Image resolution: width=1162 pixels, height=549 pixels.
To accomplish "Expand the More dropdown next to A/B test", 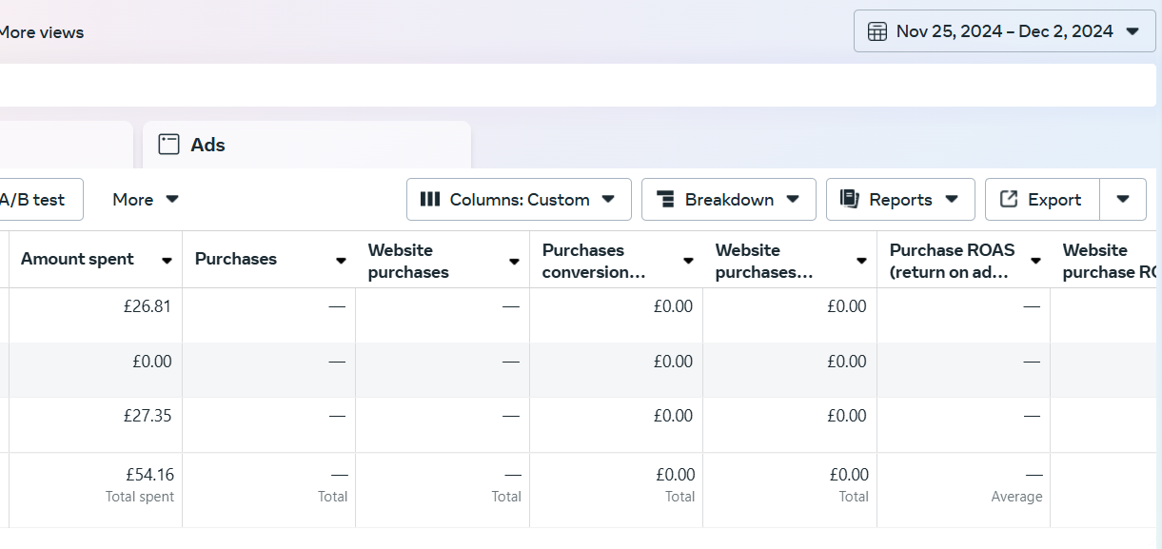I will point(146,200).
